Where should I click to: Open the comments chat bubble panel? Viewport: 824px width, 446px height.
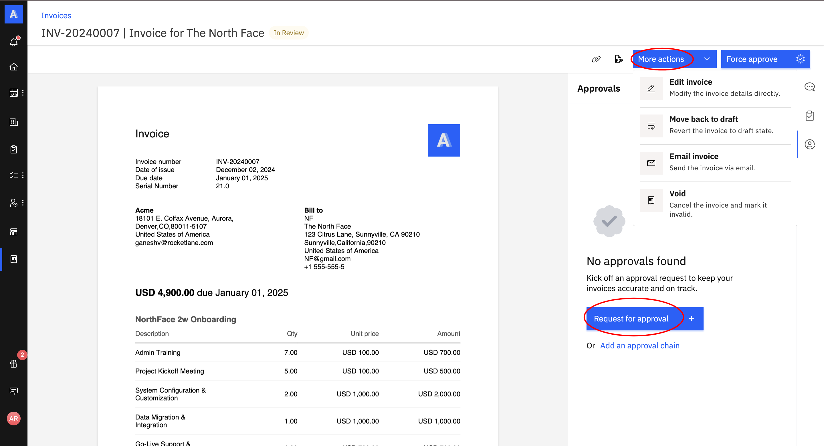(x=809, y=87)
